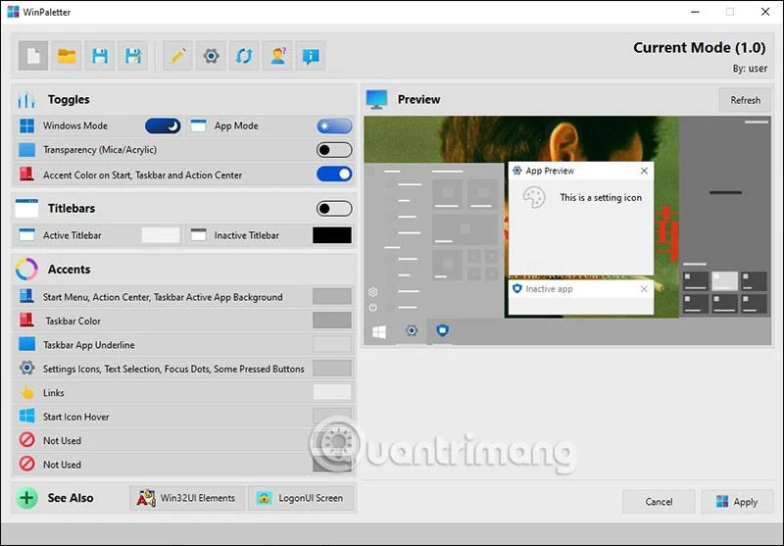This screenshot has height=546, width=784.
Task: Click the Links pointing hand icon
Action: [26, 392]
